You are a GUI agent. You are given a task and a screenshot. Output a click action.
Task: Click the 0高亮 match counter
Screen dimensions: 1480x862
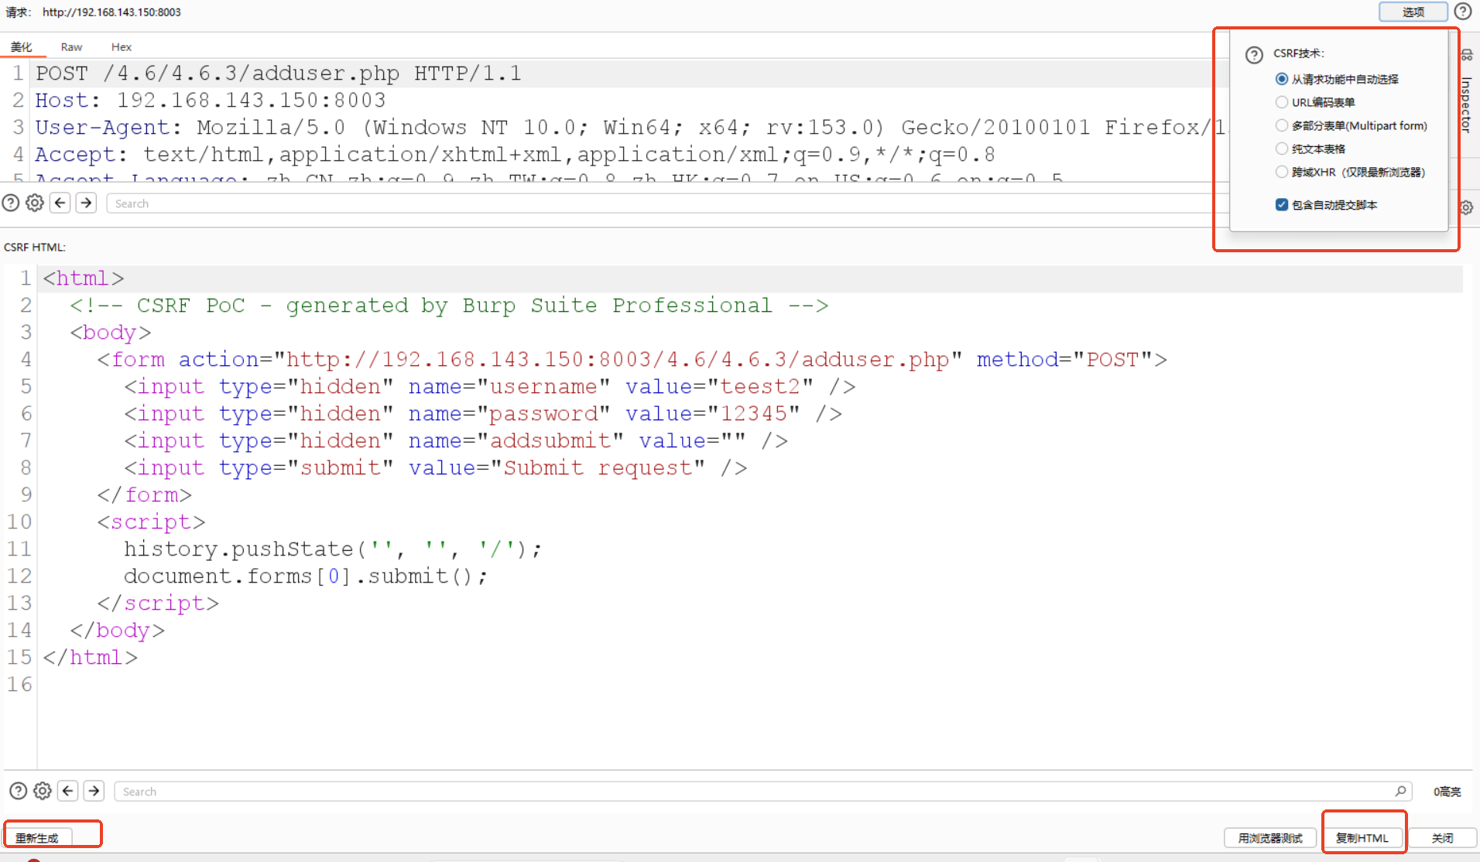pos(1447,792)
